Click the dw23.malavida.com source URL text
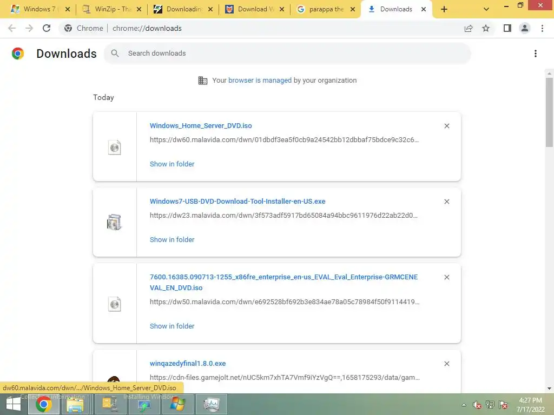The image size is (554, 415). (x=283, y=215)
